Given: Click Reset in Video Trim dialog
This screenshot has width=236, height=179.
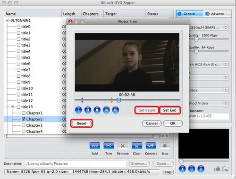Looking at the screenshot, I should [x=82, y=123].
